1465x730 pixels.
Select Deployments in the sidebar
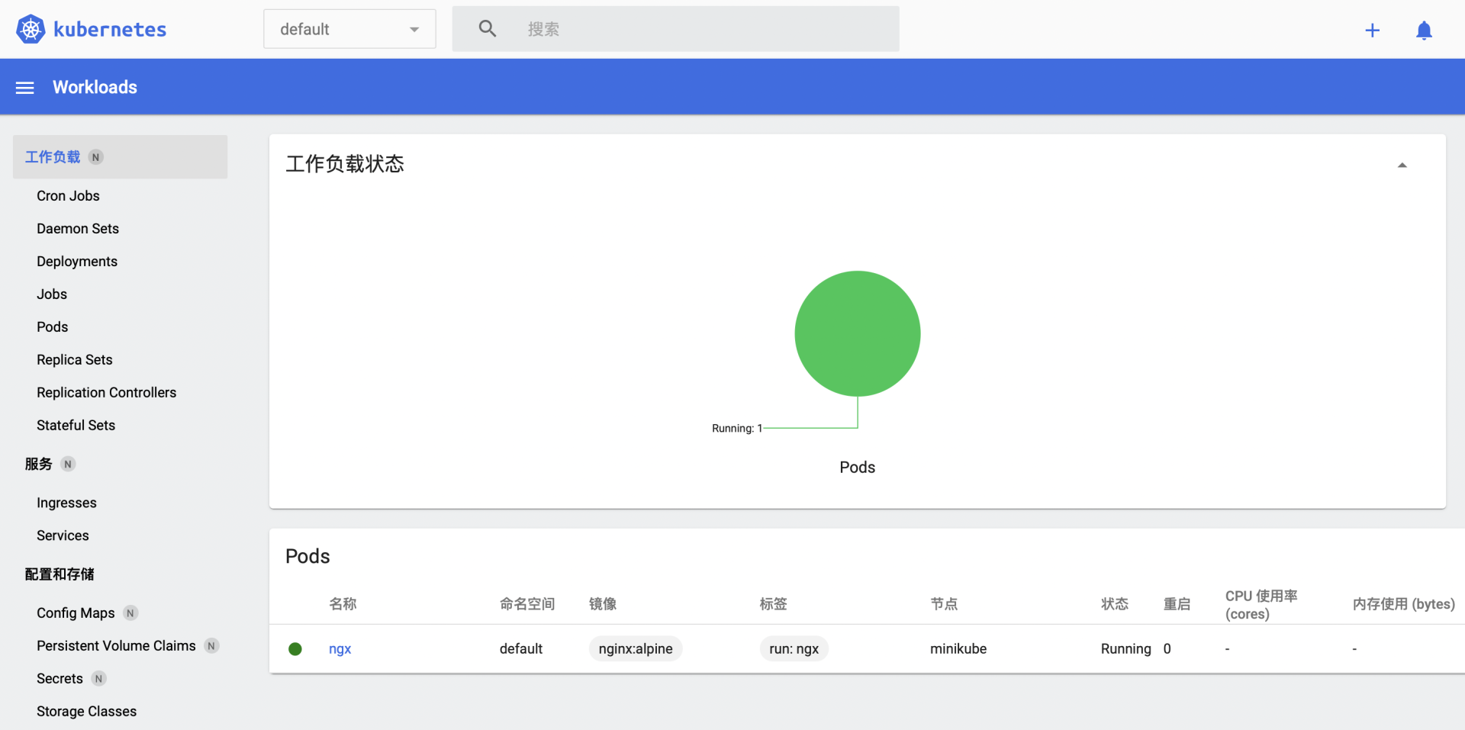(x=76, y=261)
